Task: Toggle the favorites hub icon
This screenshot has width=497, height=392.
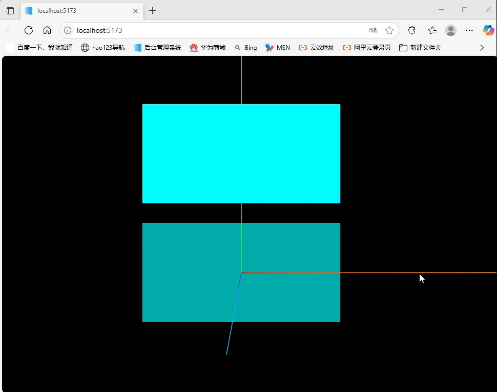Action: [431, 30]
